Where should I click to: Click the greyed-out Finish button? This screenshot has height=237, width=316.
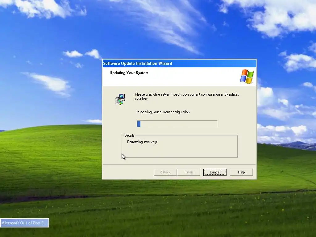tap(189, 172)
